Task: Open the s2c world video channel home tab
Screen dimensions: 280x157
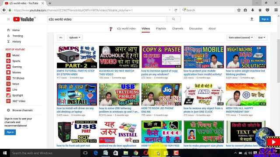Action: pos(126,28)
